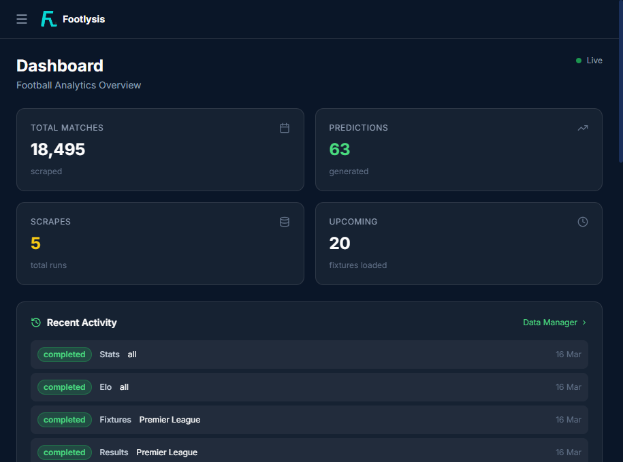Screen dimensions: 623x462
Task: Click the completed badge on Stats row
Action: pyautogui.click(x=64, y=354)
